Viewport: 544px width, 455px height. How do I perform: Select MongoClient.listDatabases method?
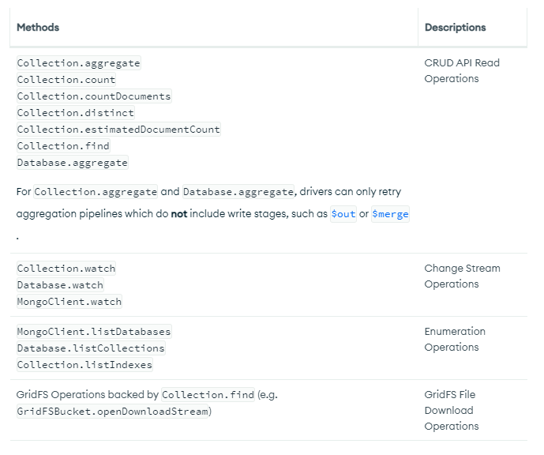tap(93, 332)
